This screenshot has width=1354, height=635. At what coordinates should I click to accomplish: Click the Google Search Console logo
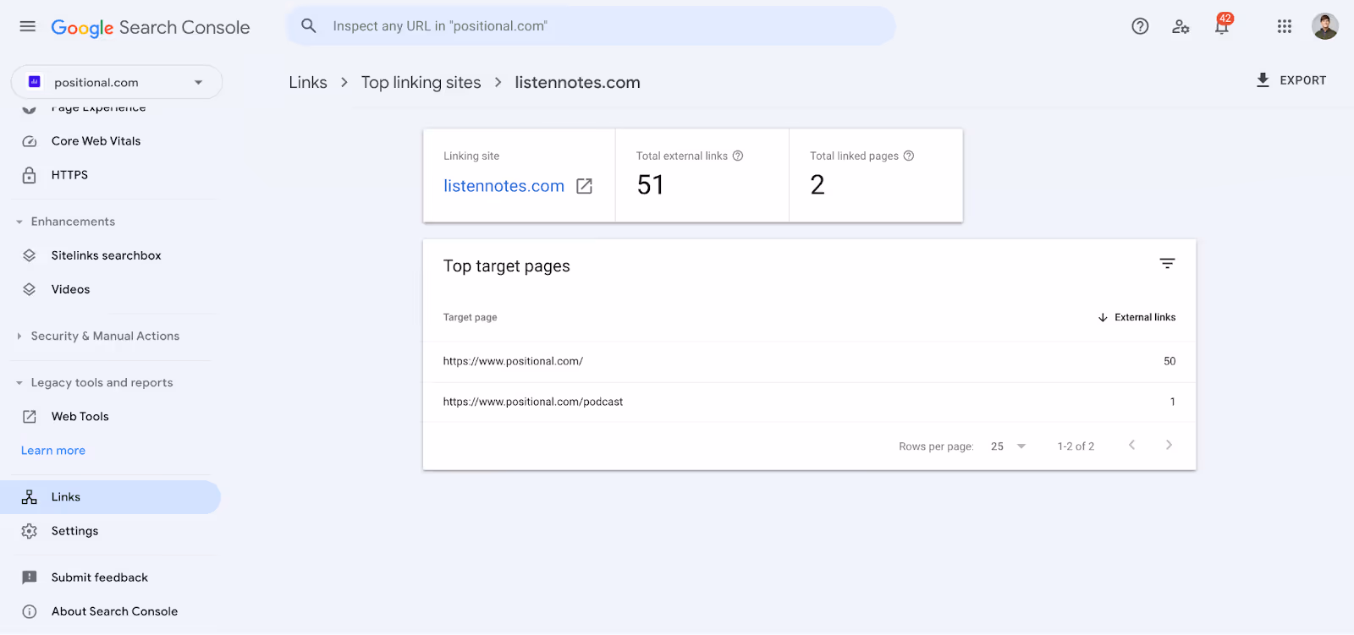tap(151, 27)
